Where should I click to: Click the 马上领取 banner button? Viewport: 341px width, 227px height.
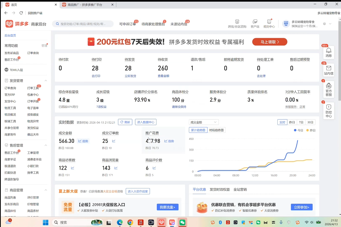270,42
